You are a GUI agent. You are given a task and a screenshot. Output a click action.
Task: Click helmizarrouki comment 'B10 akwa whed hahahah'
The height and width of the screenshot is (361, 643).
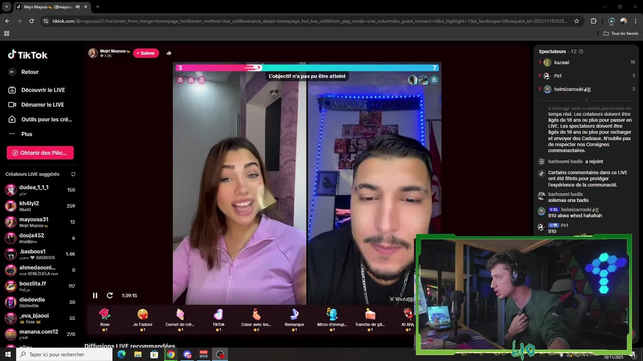coord(575,216)
